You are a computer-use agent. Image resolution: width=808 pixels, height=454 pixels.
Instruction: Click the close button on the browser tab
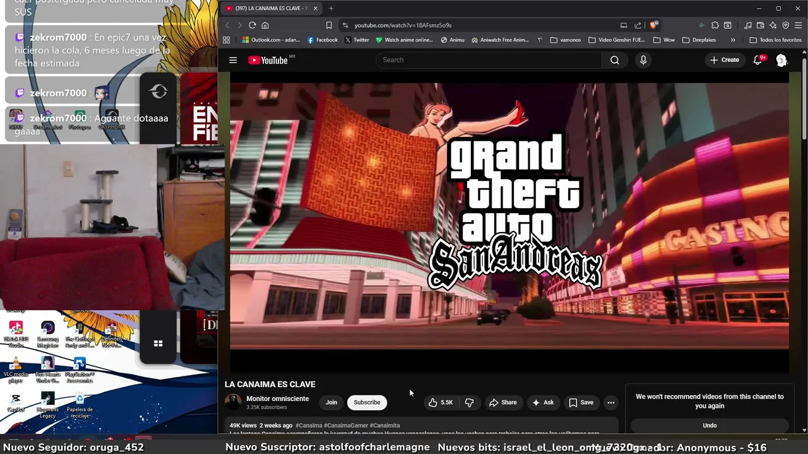315,8
